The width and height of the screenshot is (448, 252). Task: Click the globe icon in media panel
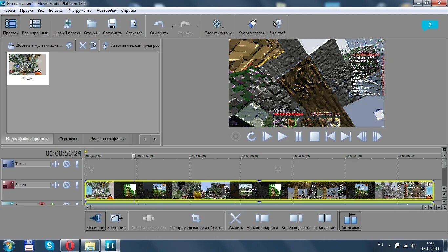coord(69,45)
